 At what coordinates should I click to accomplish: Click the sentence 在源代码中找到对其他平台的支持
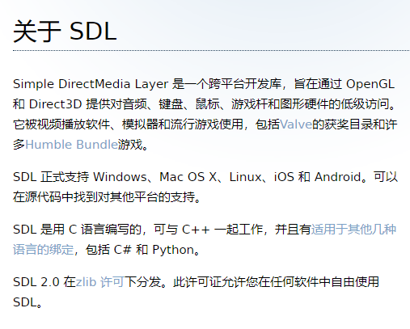(x=104, y=197)
